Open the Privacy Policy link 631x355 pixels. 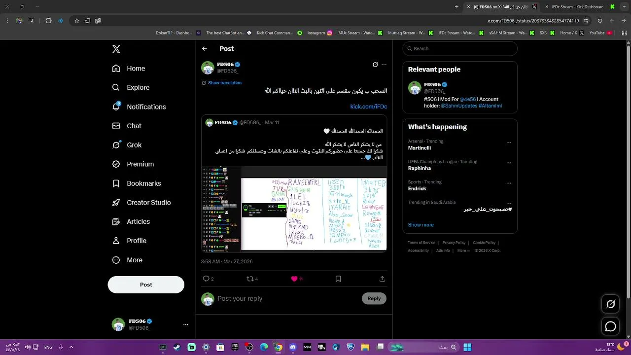(454, 243)
